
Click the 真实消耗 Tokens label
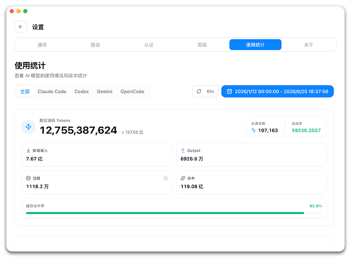click(55, 120)
